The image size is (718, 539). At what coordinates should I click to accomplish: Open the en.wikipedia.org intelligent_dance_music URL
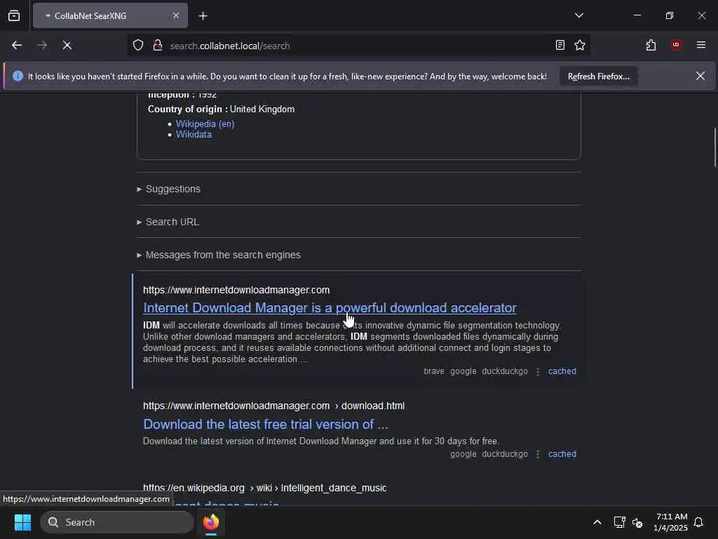tap(264, 488)
